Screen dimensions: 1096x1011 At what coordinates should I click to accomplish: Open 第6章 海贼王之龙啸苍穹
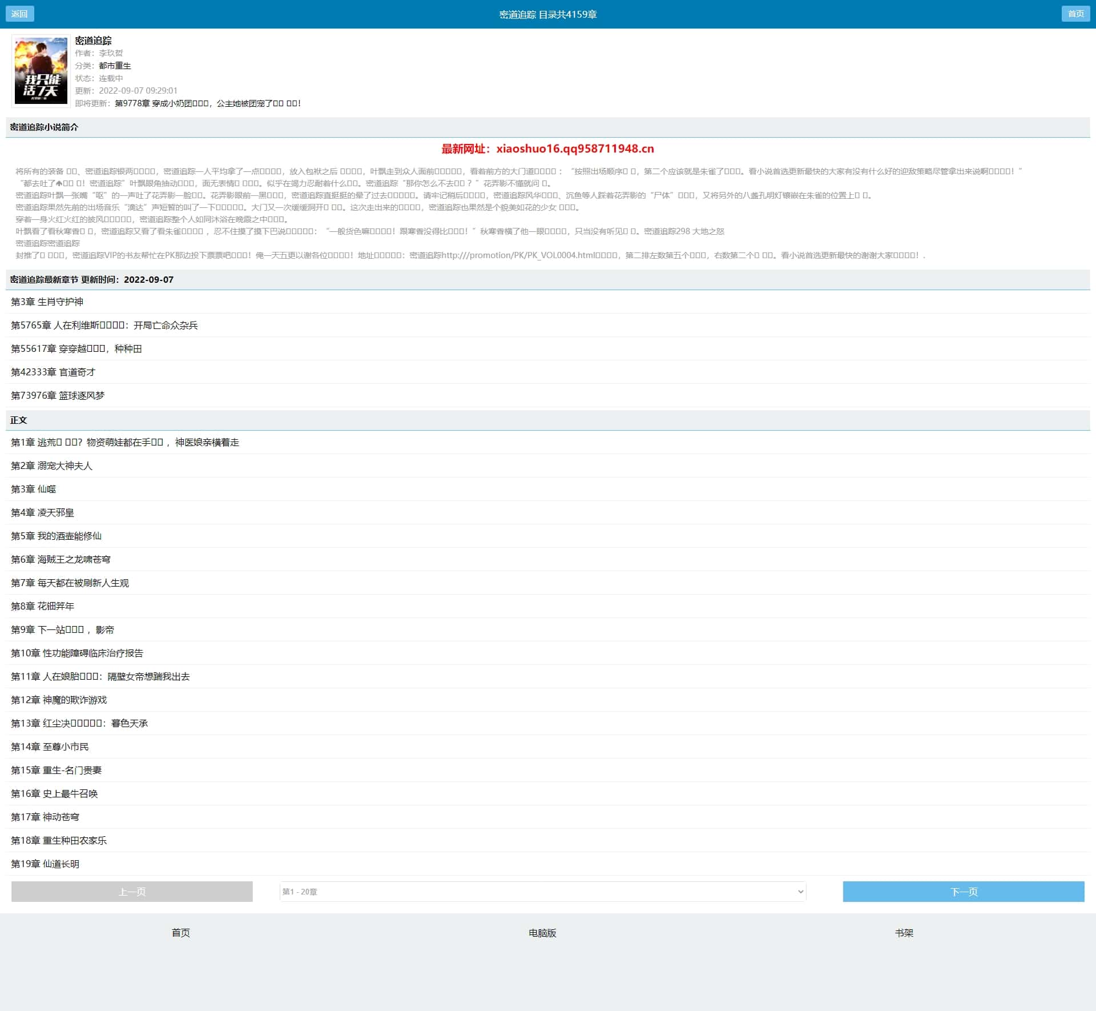[61, 559]
